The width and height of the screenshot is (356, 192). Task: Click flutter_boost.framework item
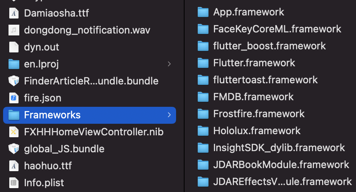[269, 46]
